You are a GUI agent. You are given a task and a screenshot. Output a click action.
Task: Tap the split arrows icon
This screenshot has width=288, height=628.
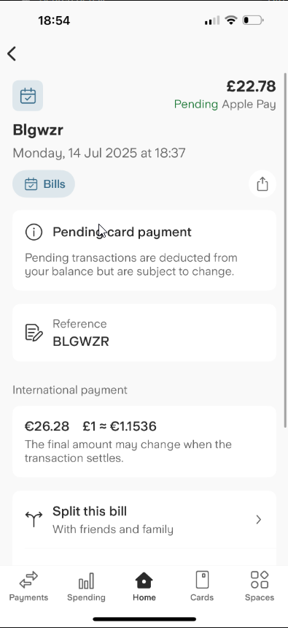click(x=34, y=520)
